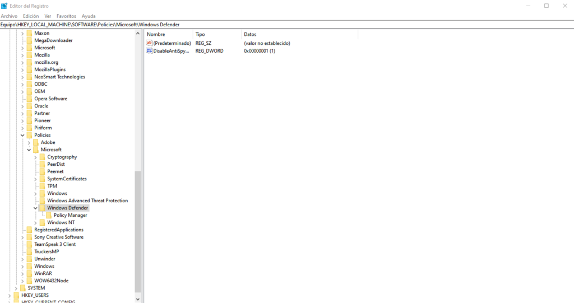Click the Registry Editor app icon in title bar
This screenshot has width=574, height=303.
[4, 6]
